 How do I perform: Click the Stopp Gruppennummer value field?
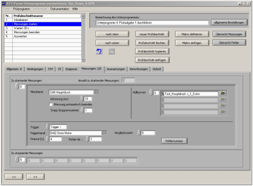coord(88,110)
